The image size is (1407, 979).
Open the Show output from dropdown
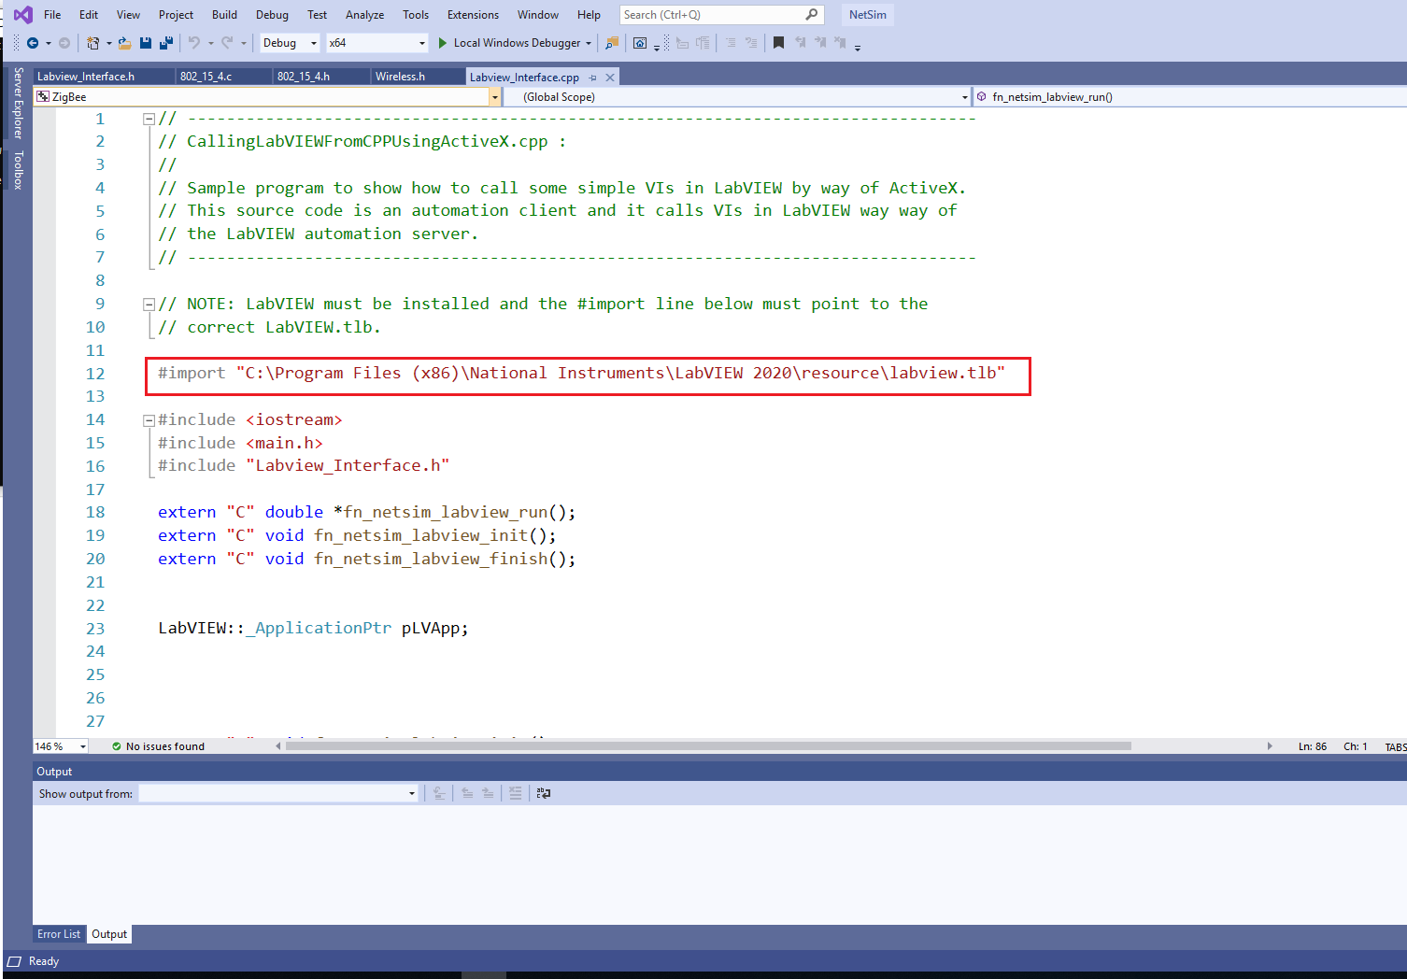pos(278,794)
